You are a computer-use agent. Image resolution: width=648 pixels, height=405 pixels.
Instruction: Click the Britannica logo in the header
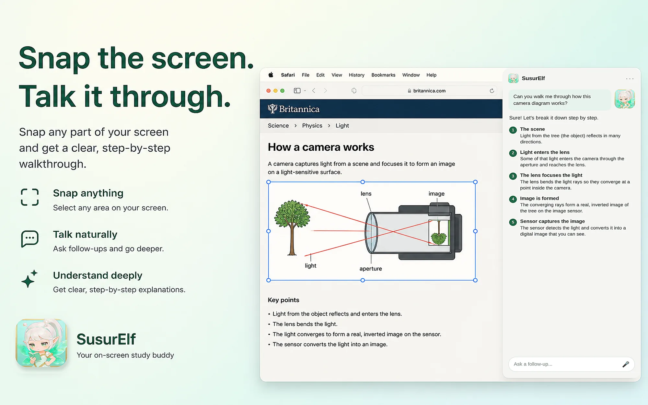click(294, 109)
